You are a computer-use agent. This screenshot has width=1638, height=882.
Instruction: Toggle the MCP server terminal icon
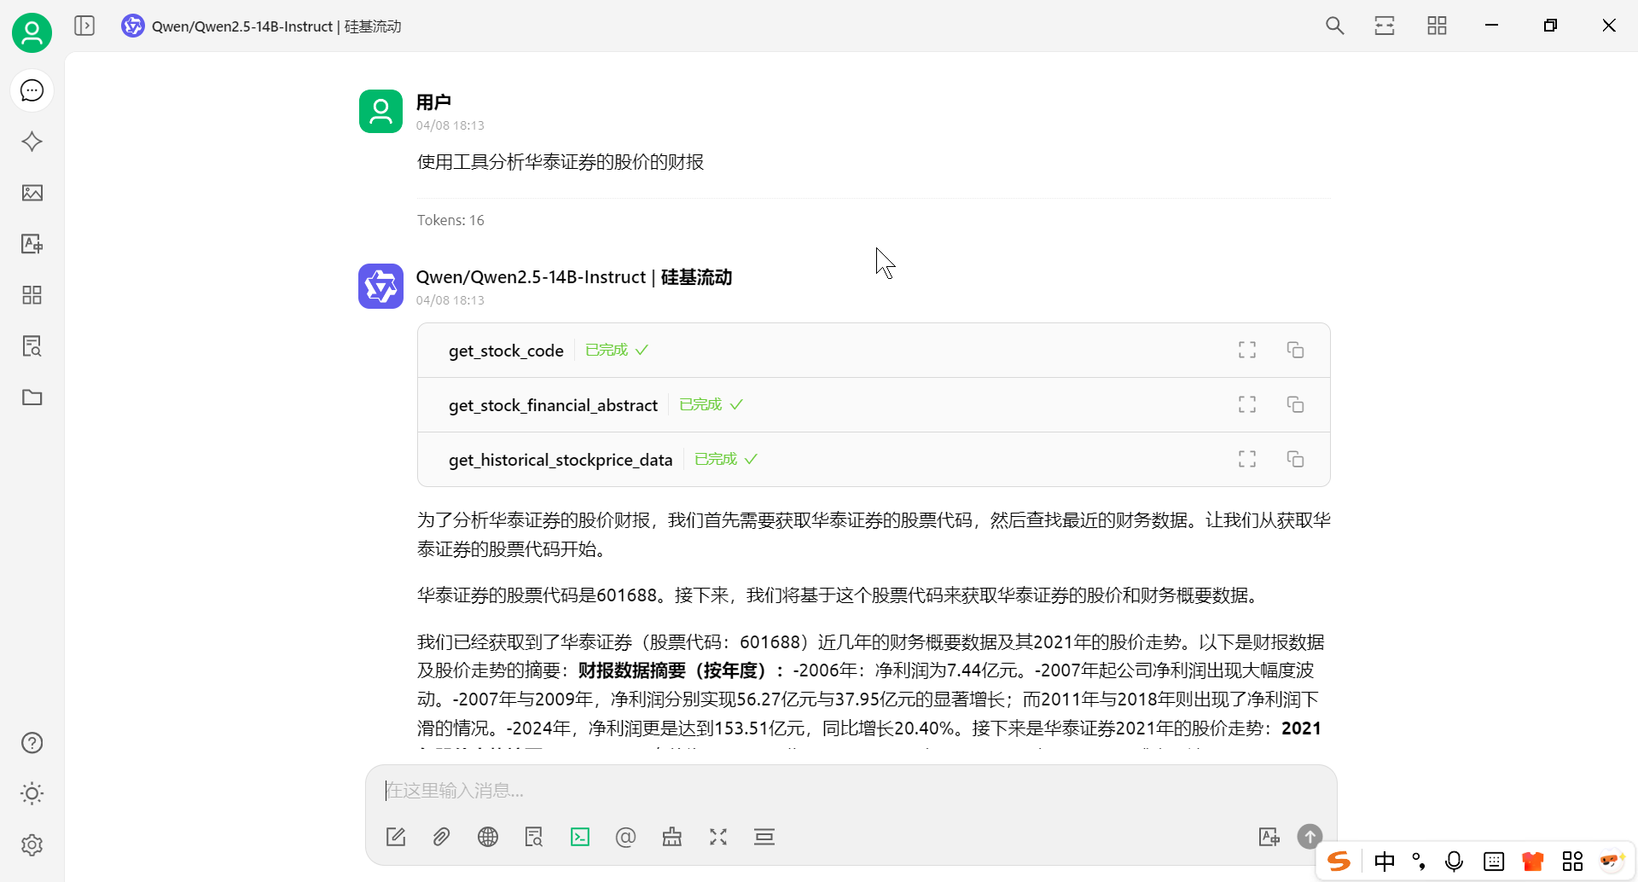click(580, 837)
